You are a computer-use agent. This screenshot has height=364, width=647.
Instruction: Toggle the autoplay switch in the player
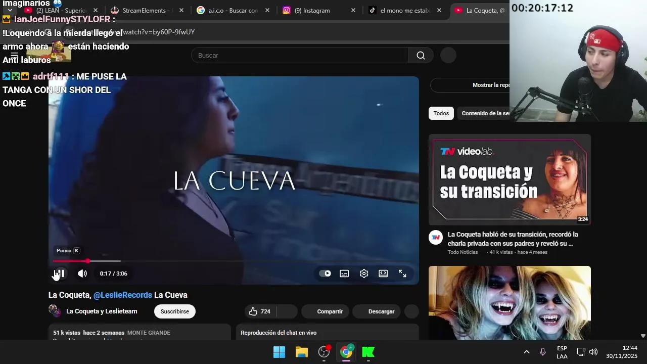(325, 274)
